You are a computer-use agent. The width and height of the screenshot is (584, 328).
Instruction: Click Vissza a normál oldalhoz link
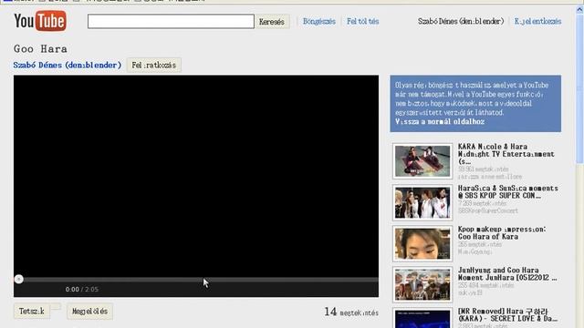pyautogui.click(x=440, y=121)
